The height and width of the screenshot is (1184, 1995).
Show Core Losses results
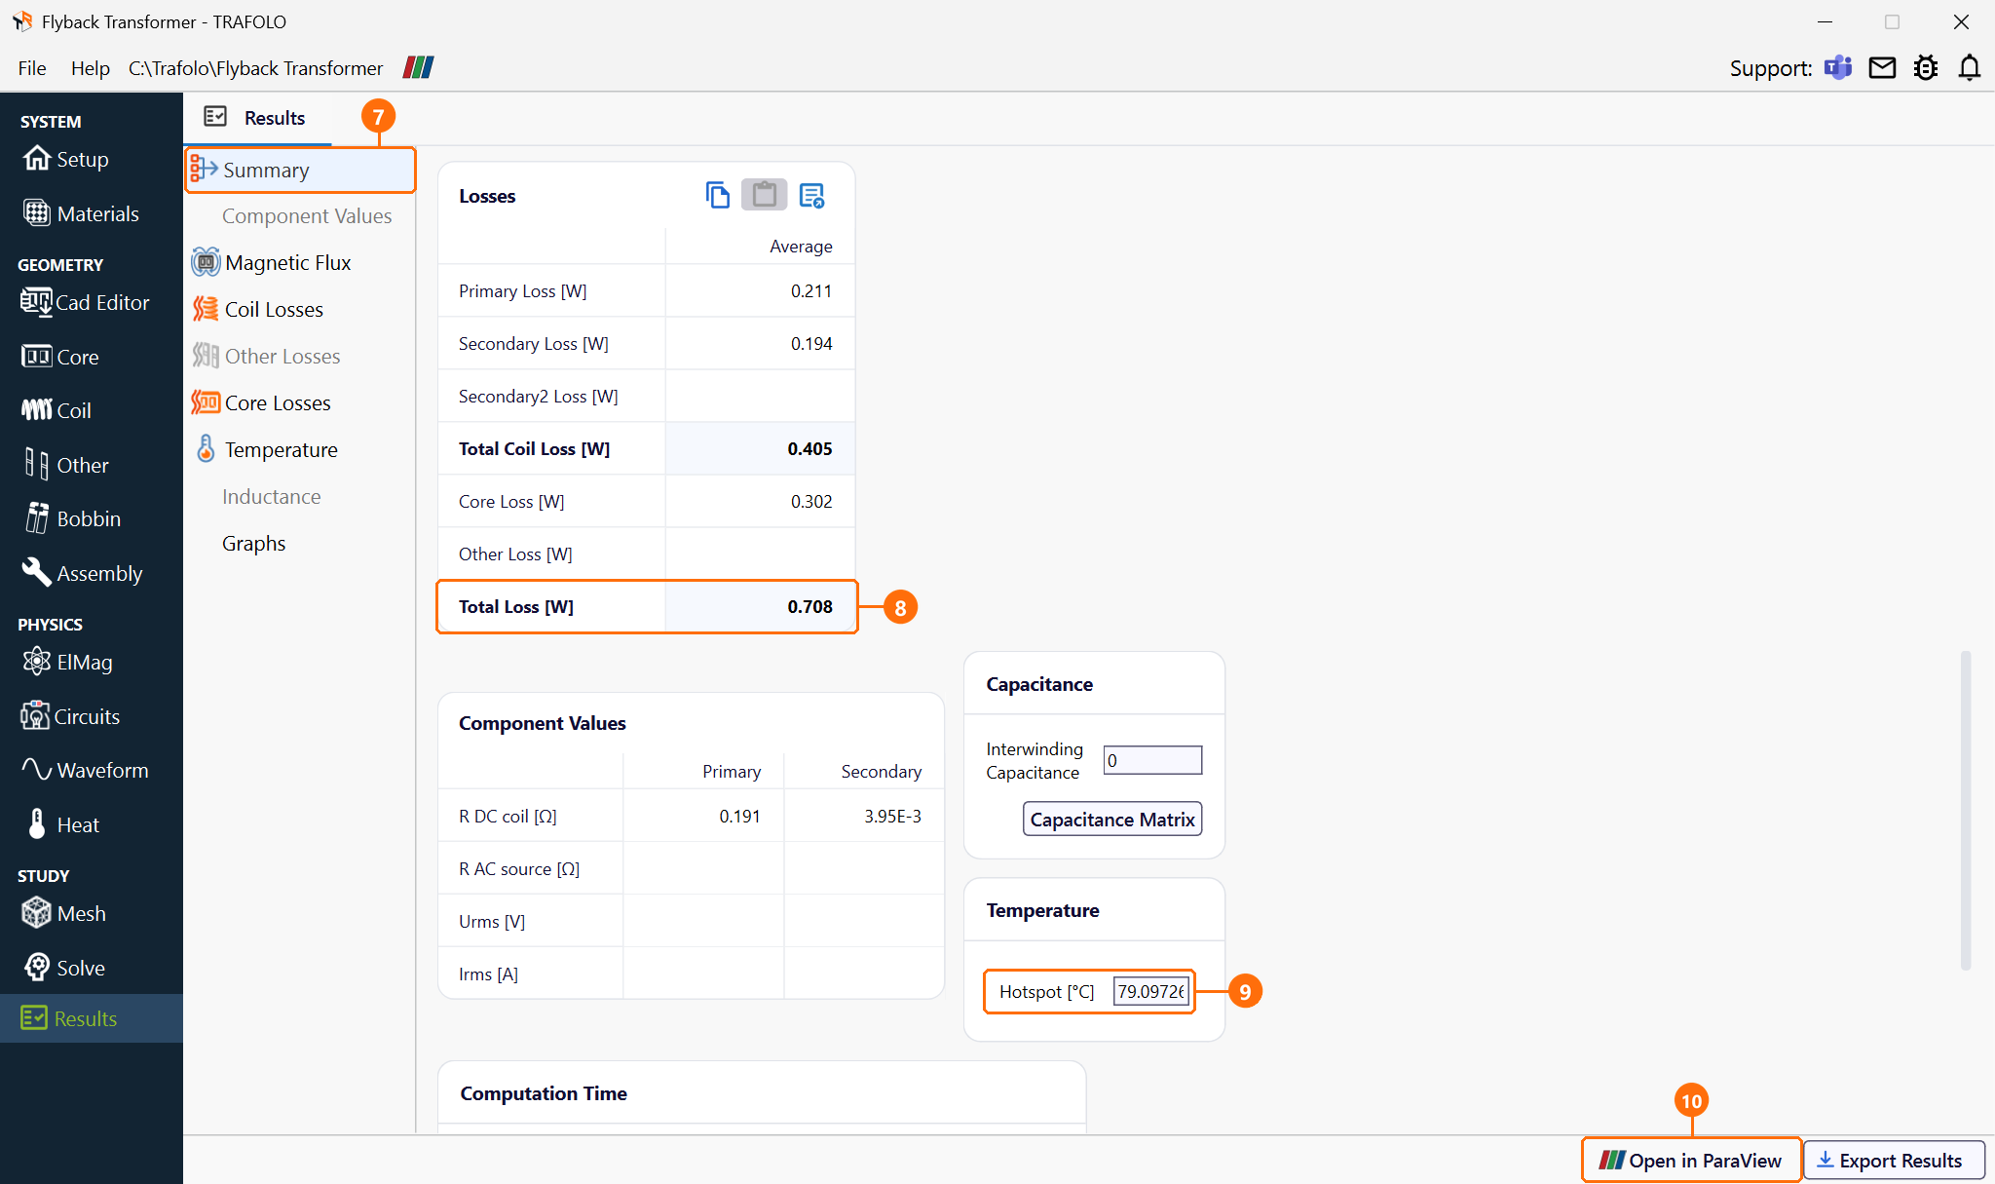click(262, 402)
